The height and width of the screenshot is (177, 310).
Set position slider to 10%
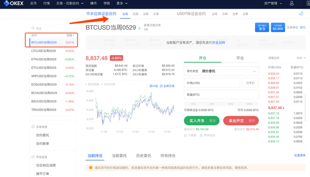(193, 104)
